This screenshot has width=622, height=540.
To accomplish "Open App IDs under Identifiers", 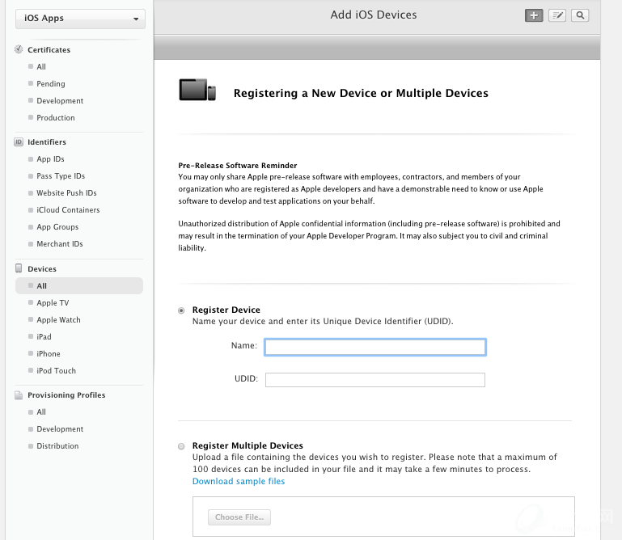I will (x=50, y=159).
